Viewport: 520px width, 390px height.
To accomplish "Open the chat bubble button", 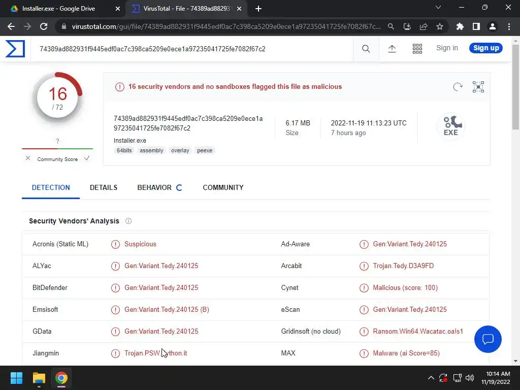I will coord(488,339).
